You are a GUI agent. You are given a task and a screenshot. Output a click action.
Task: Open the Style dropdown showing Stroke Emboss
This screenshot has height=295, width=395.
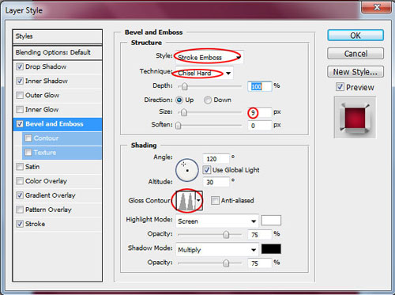coord(209,57)
